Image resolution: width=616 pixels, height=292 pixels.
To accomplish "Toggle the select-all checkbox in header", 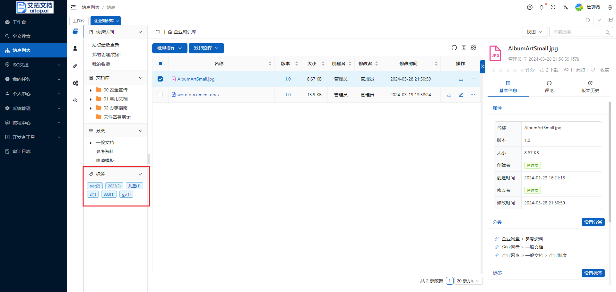I will [x=160, y=64].
